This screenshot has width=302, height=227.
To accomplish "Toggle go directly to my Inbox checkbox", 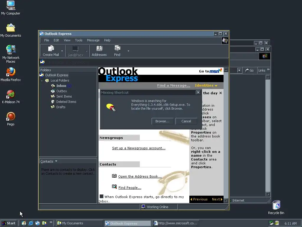I will click(101, 197).
